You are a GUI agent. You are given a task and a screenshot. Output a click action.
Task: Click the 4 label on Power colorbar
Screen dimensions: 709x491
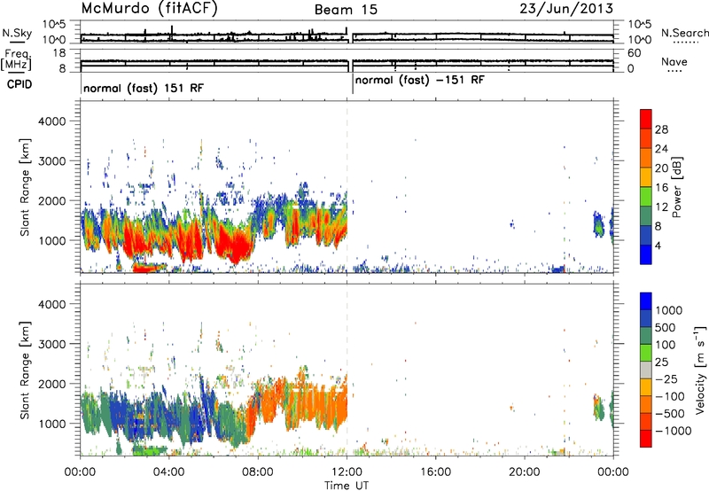coord(658,245)
